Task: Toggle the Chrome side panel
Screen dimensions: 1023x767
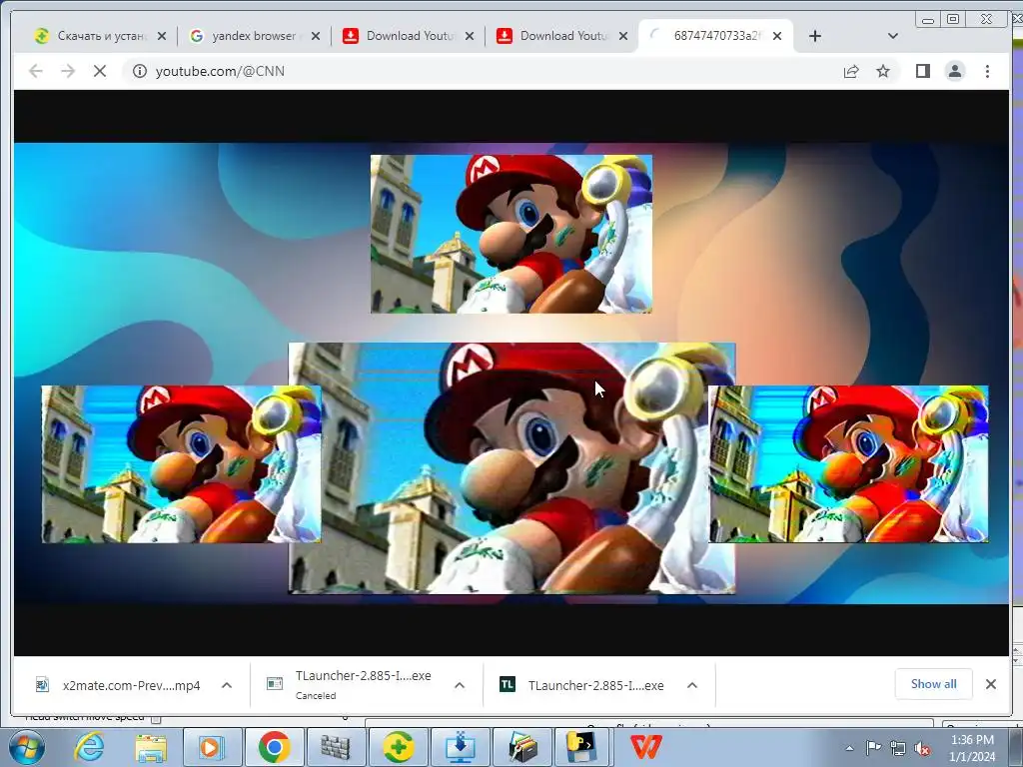Action: pyautogui.click(x=922, y=71)
